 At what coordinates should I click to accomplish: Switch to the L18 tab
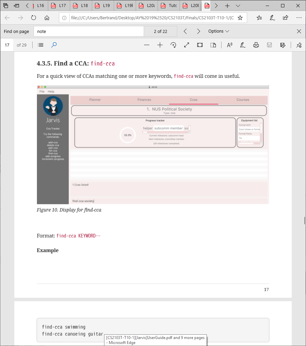pos(81,6)
